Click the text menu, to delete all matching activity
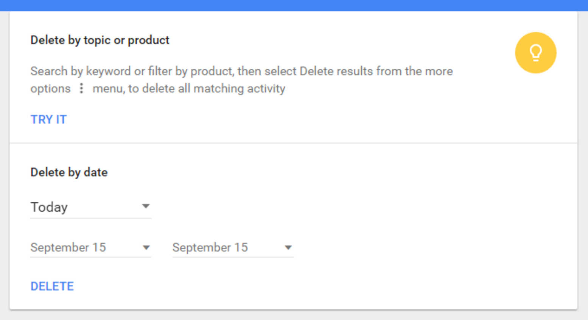Image resolution: width=588 pixels, height=320 pixels. (189, 89)
